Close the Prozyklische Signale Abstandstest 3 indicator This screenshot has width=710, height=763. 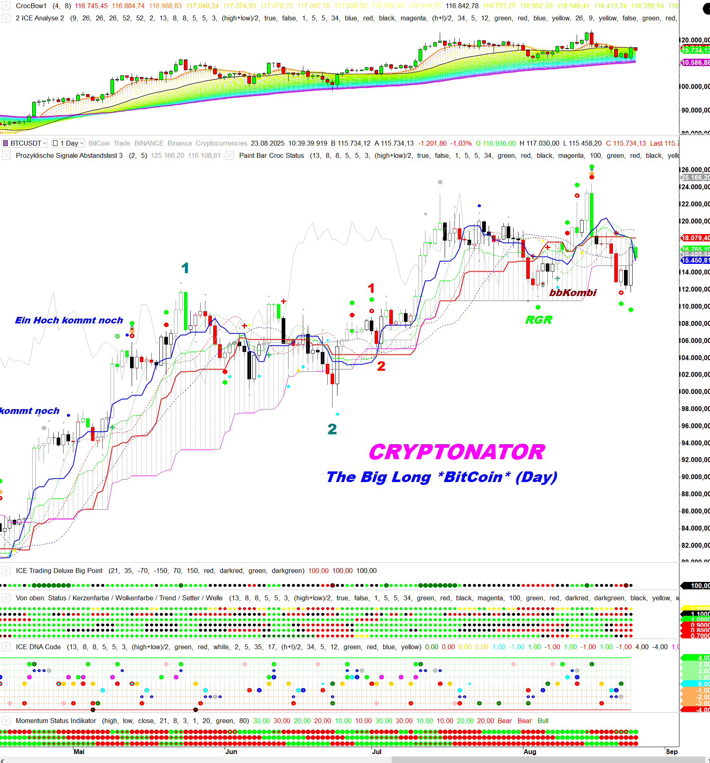(6, 156)
